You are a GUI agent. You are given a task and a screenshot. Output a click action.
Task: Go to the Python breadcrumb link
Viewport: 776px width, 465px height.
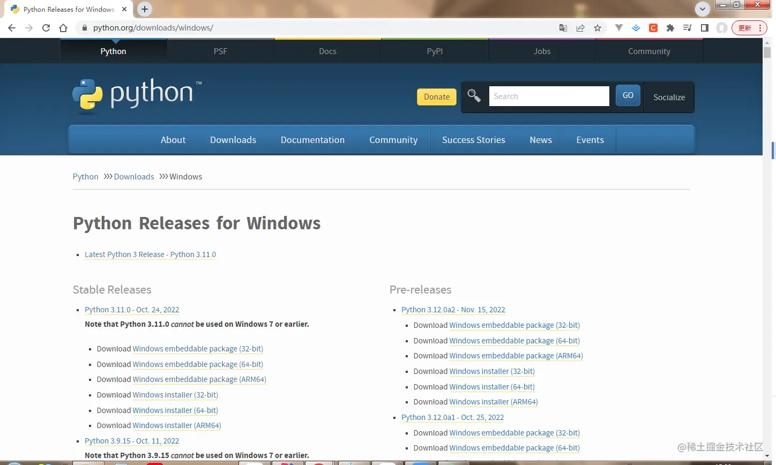[85, 177]
